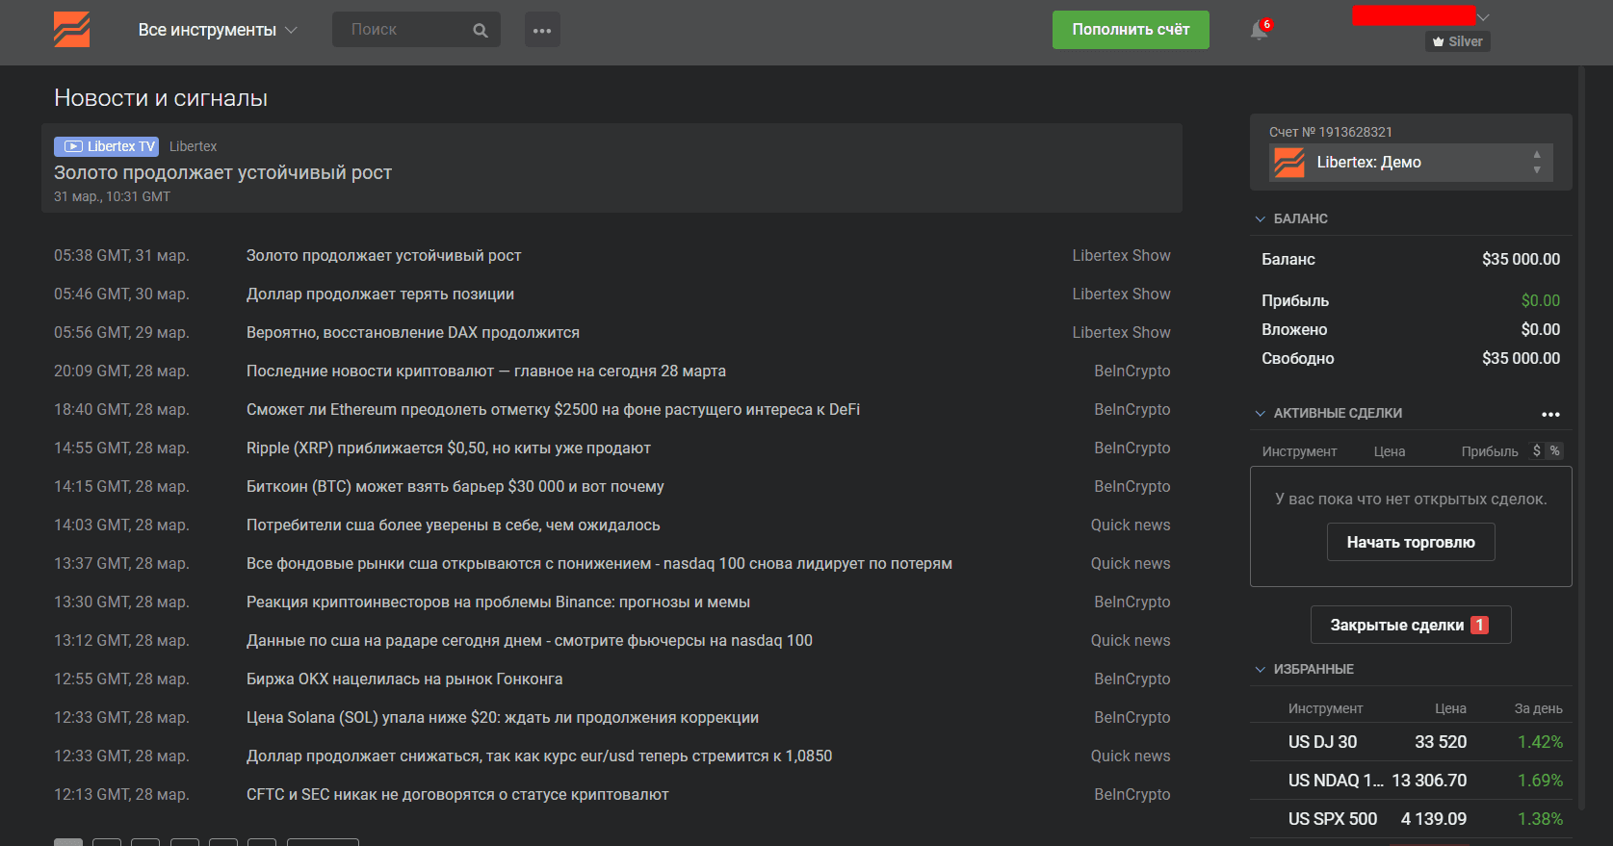Select the US DJ 30 instrument row
The height and width of the screenshot is (846, 1613).
[x=1411, y=742]
